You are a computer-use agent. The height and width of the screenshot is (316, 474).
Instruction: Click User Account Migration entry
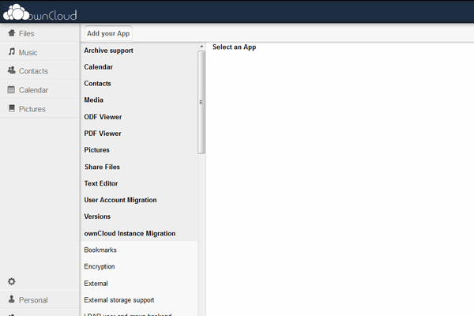pyautogui.click(x=120, y=200)
